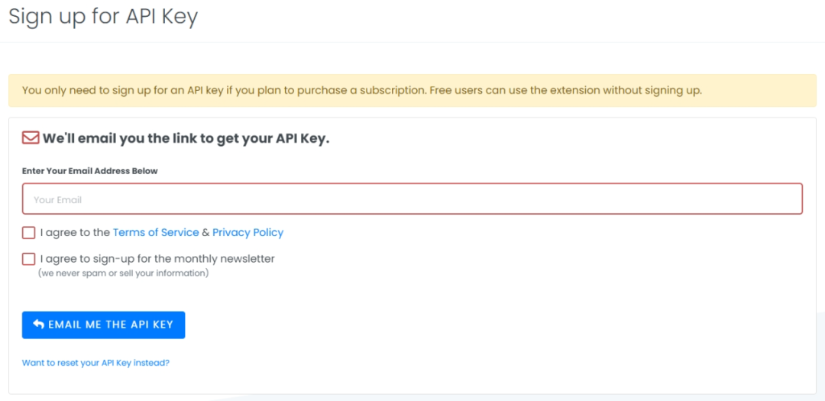The height and width of the screenshot is (401, 825).
Task: Click the reply arrow icon in the blue button
Action: pos(39,325)
